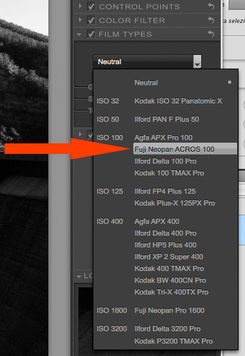Pick Agfa APX Pro 100 film

click(x=163, y=137)
